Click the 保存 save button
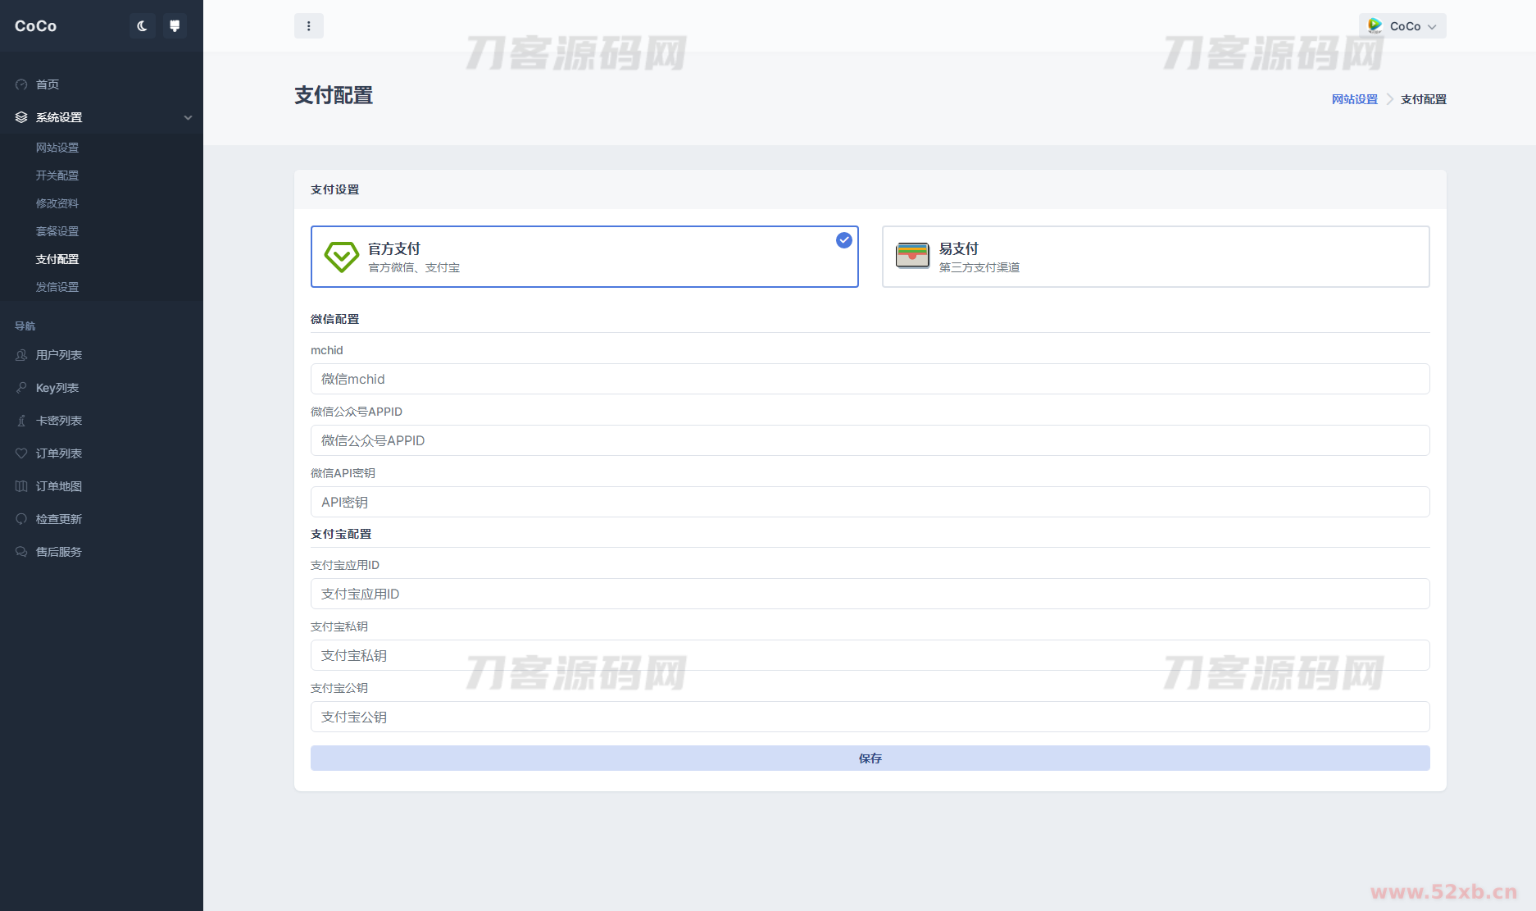 [x=870, y=758]
